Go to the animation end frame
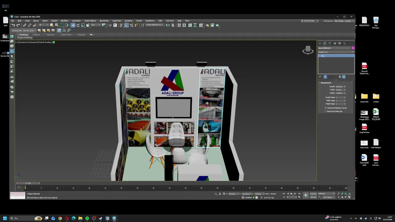This screenshot has height=222, width=395. (x=299, y=194)
